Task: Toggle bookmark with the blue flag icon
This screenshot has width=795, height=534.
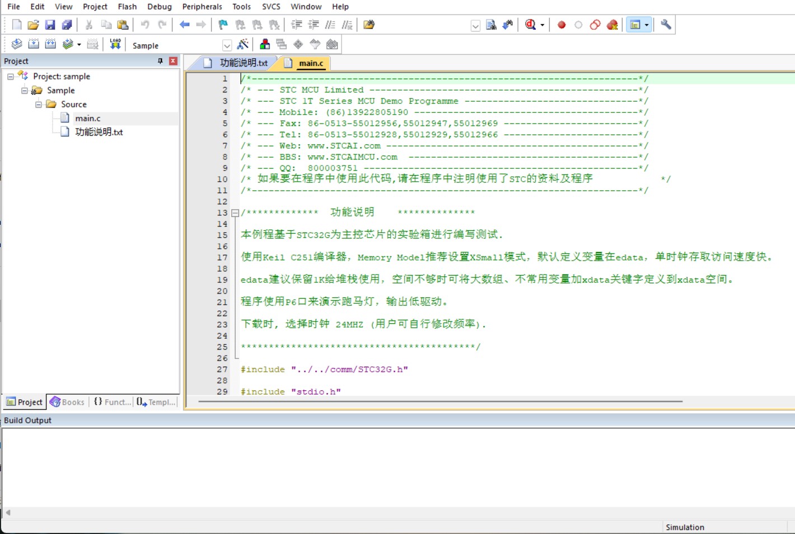Action: coord(223,25)
